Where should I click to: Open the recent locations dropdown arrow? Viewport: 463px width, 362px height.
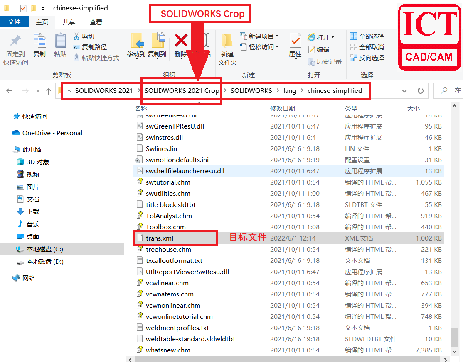[38, 91]
